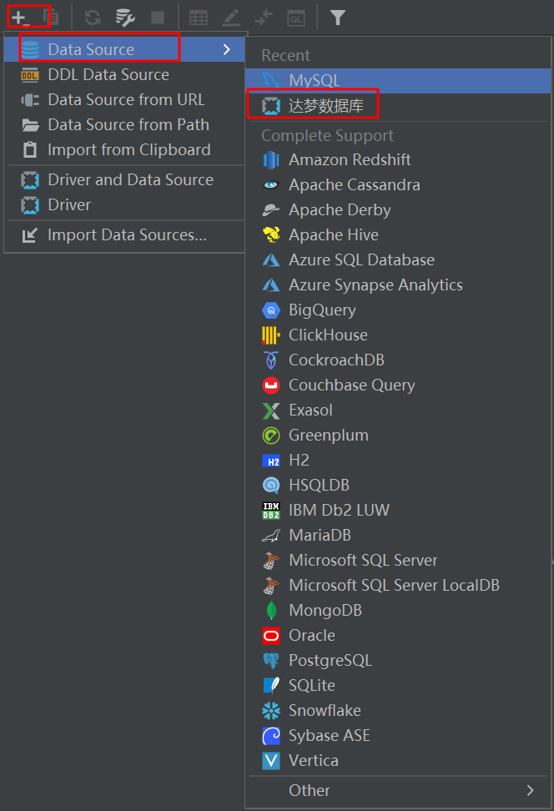Viewport: 554px width, 811px height.
Task: Select MySQL from Recent list
Action: 398,80
